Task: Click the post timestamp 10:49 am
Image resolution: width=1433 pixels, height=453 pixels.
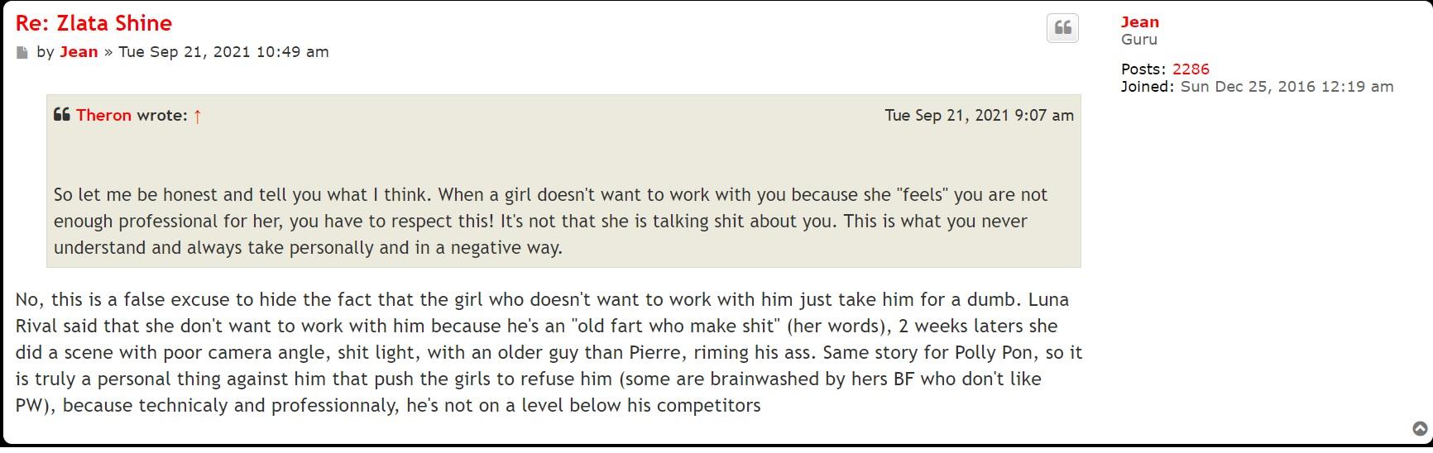Action: pos(223,52)
